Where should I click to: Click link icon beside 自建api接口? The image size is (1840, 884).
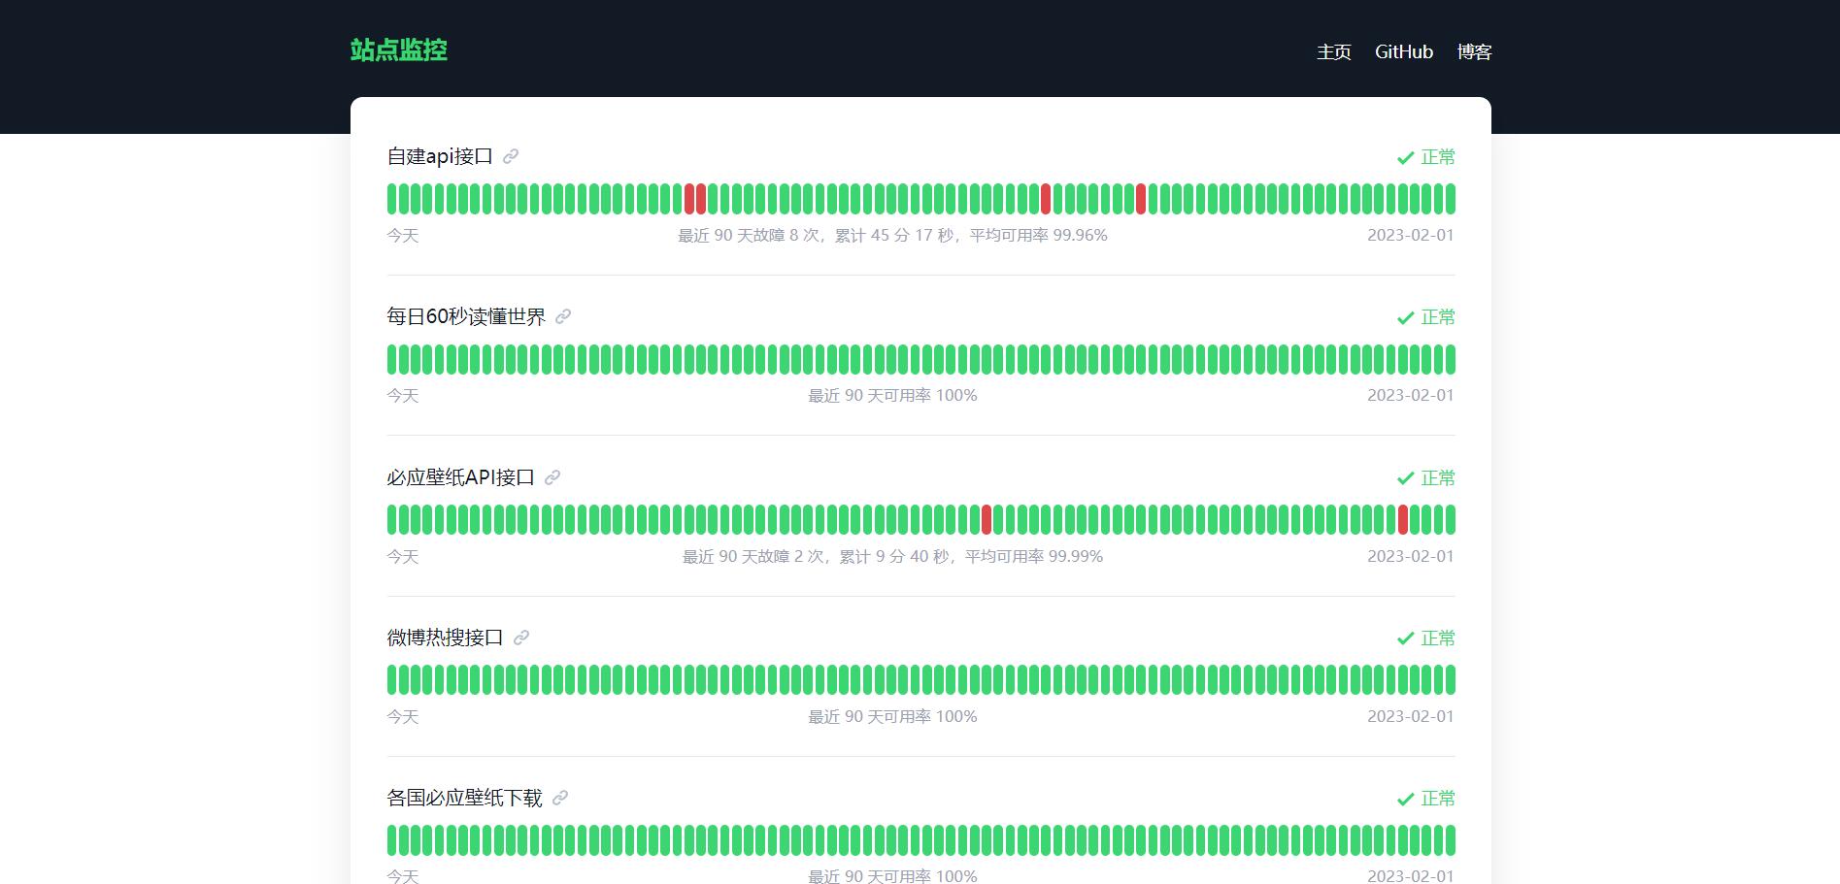[511, 156]
